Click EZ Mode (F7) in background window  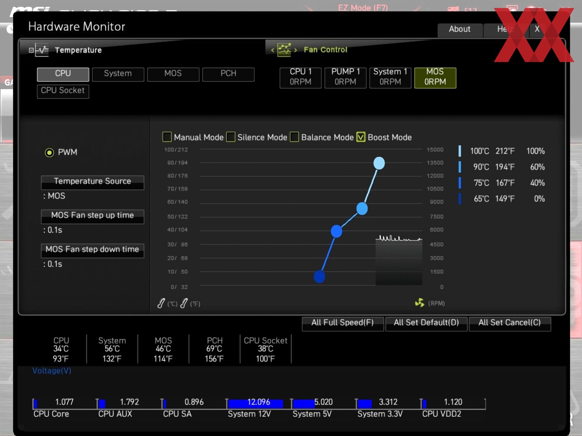pos(363,7)
